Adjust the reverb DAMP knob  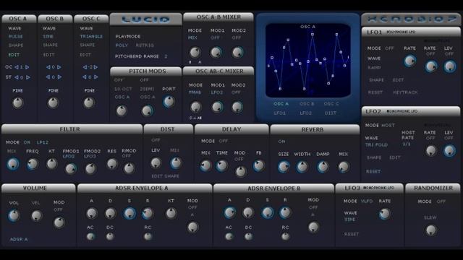tap(323, 167)
